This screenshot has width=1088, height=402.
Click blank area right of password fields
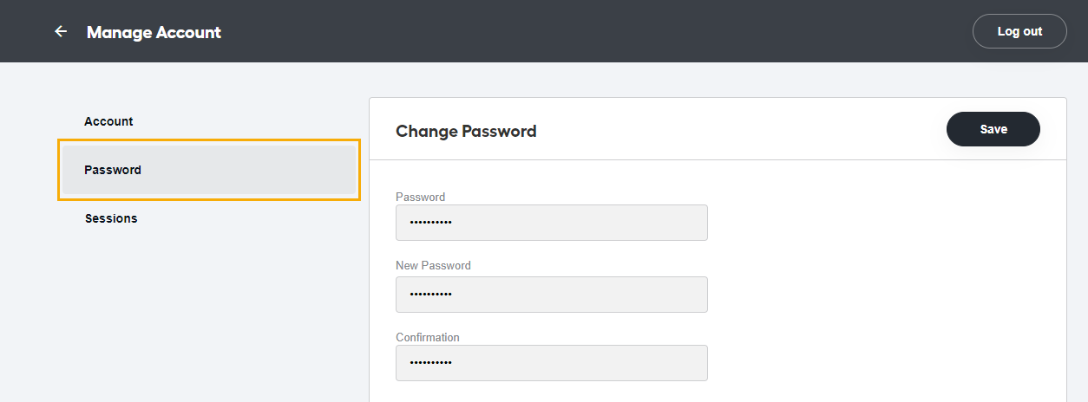click(885, 286)
